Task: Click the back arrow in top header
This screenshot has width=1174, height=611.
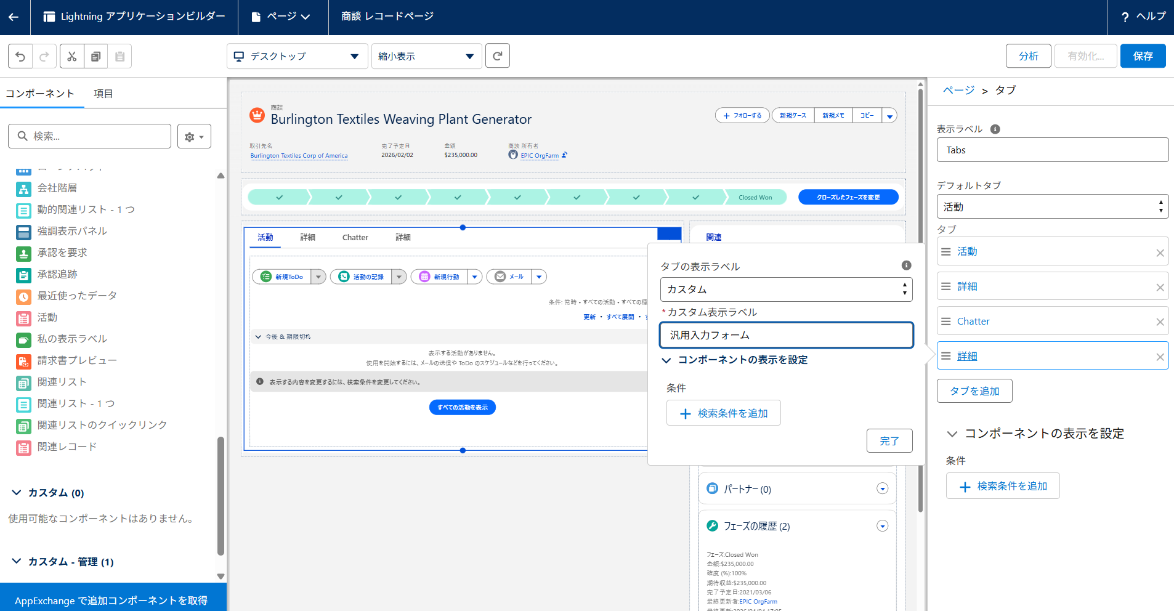Action: coord(14,17)
